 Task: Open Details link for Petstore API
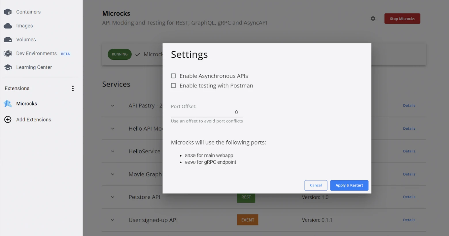[x=409, y=197]
